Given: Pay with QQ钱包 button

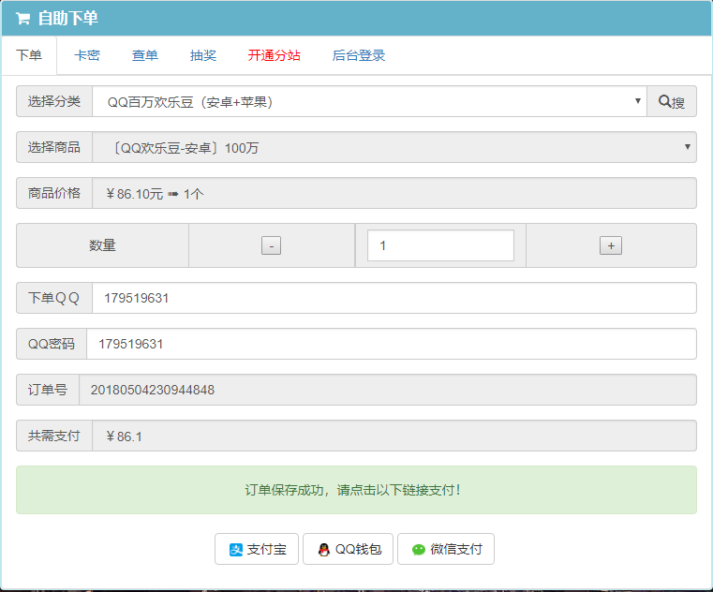Looking at the screenshot, I should tap(348, 549).
